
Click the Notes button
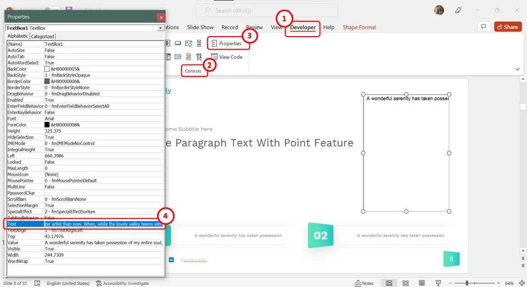click(364, 283)
